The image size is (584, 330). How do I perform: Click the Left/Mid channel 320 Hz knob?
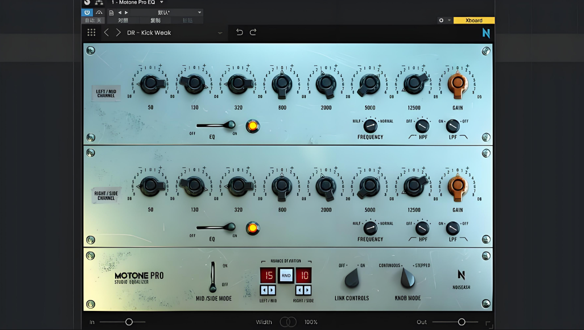[x=239, y=83]
